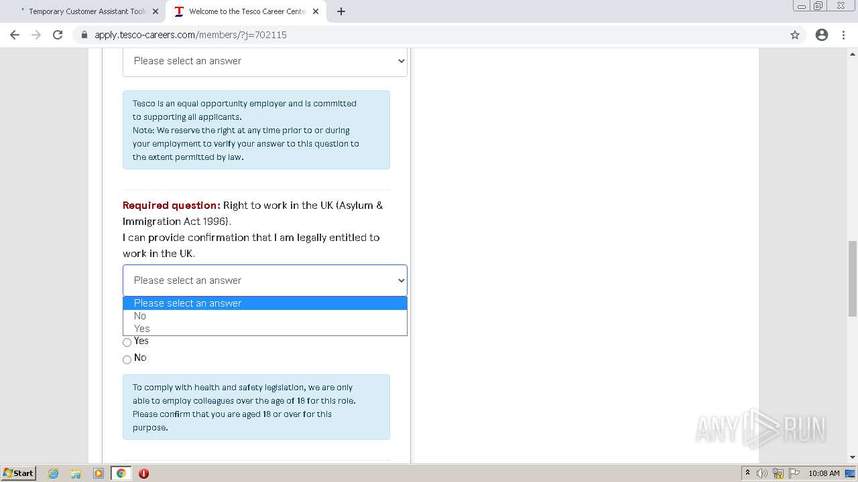Reload the Tesco careers page
The height and width of the screenshot is (482, 858).
pos(58,35)
